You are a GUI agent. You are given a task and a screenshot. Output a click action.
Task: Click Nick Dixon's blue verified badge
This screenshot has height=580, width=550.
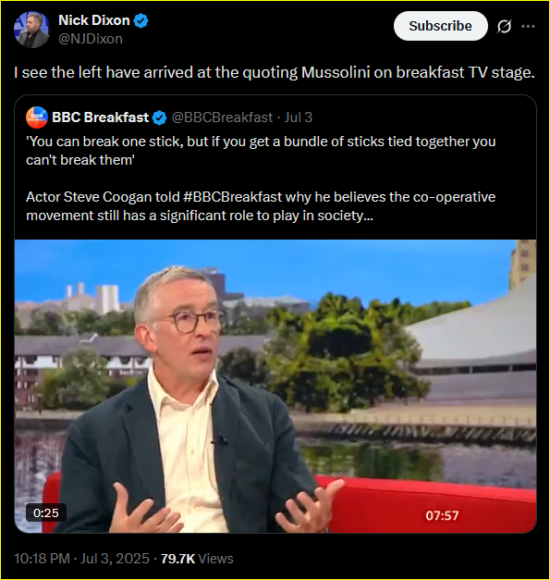point(141,20)
